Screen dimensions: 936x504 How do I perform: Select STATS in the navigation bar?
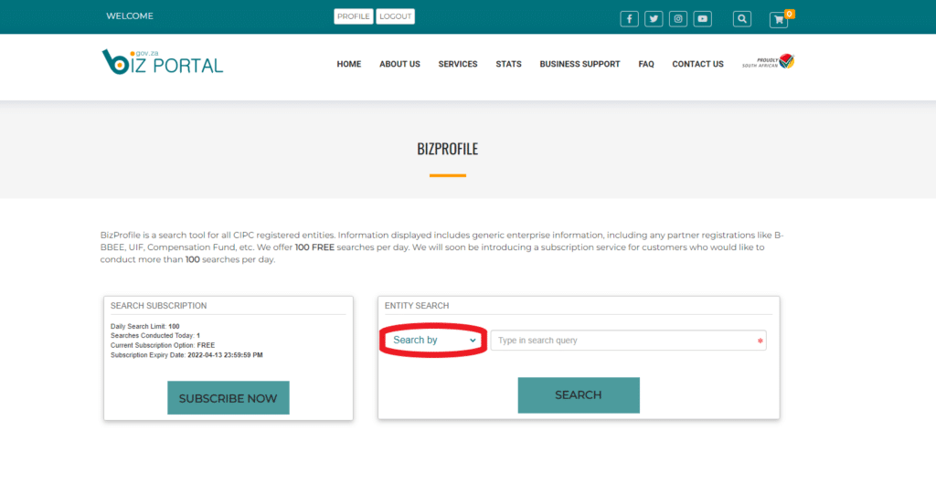point(508,64)
